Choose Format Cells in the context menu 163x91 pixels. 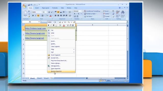(61, 58)
